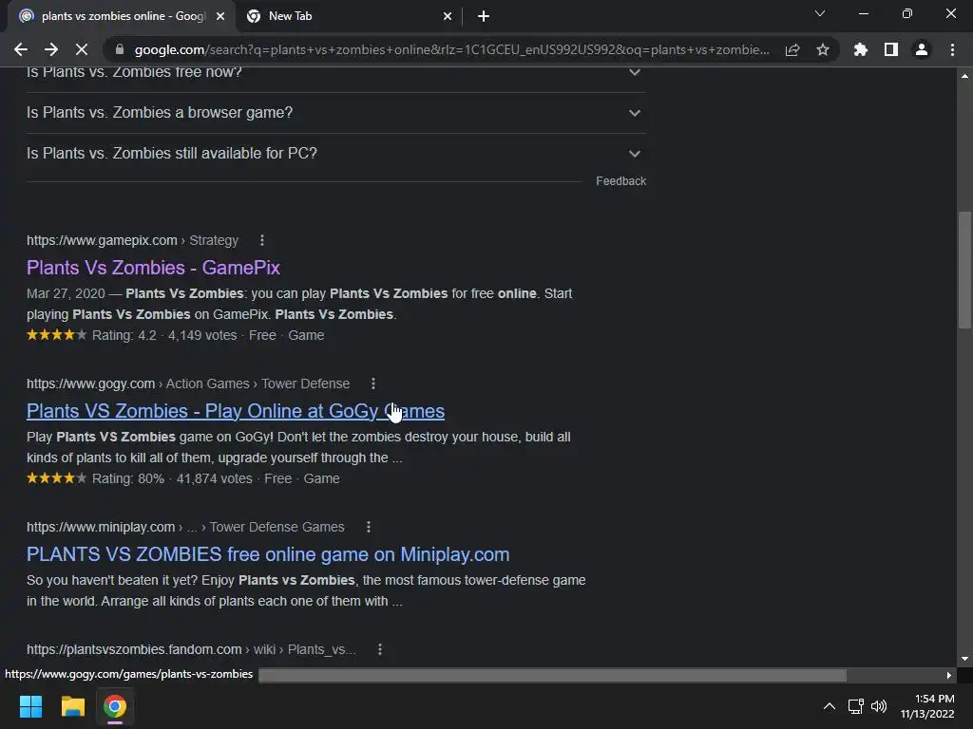This screenshot has height=729, width=973.
Task: Click the horizontal scroll right arrow
Action: click(949, 675)
